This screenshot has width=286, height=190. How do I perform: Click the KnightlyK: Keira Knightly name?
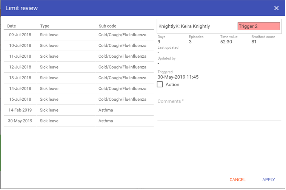pyautogui.click(x=184, y=26)
